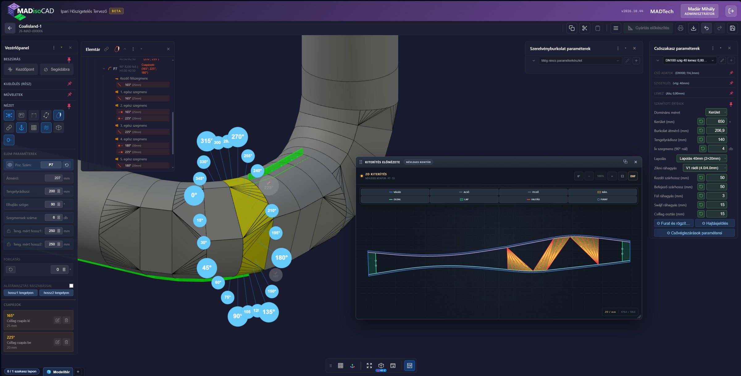741x376 pixels.
Task: Open the Domináns méret Kerület dropdown
Action: coord(716,112)
